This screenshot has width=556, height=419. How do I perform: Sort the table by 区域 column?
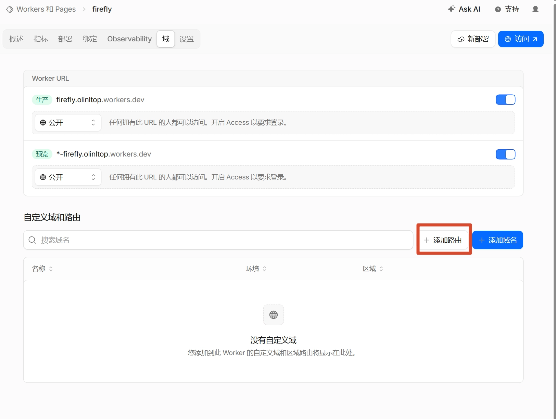[x=373, y=269]
